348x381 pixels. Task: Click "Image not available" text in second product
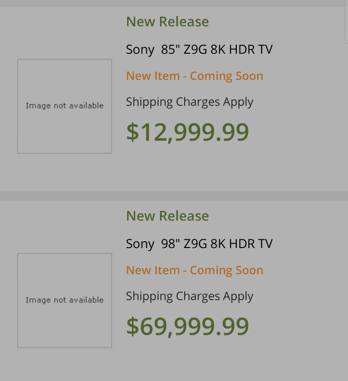64,300
